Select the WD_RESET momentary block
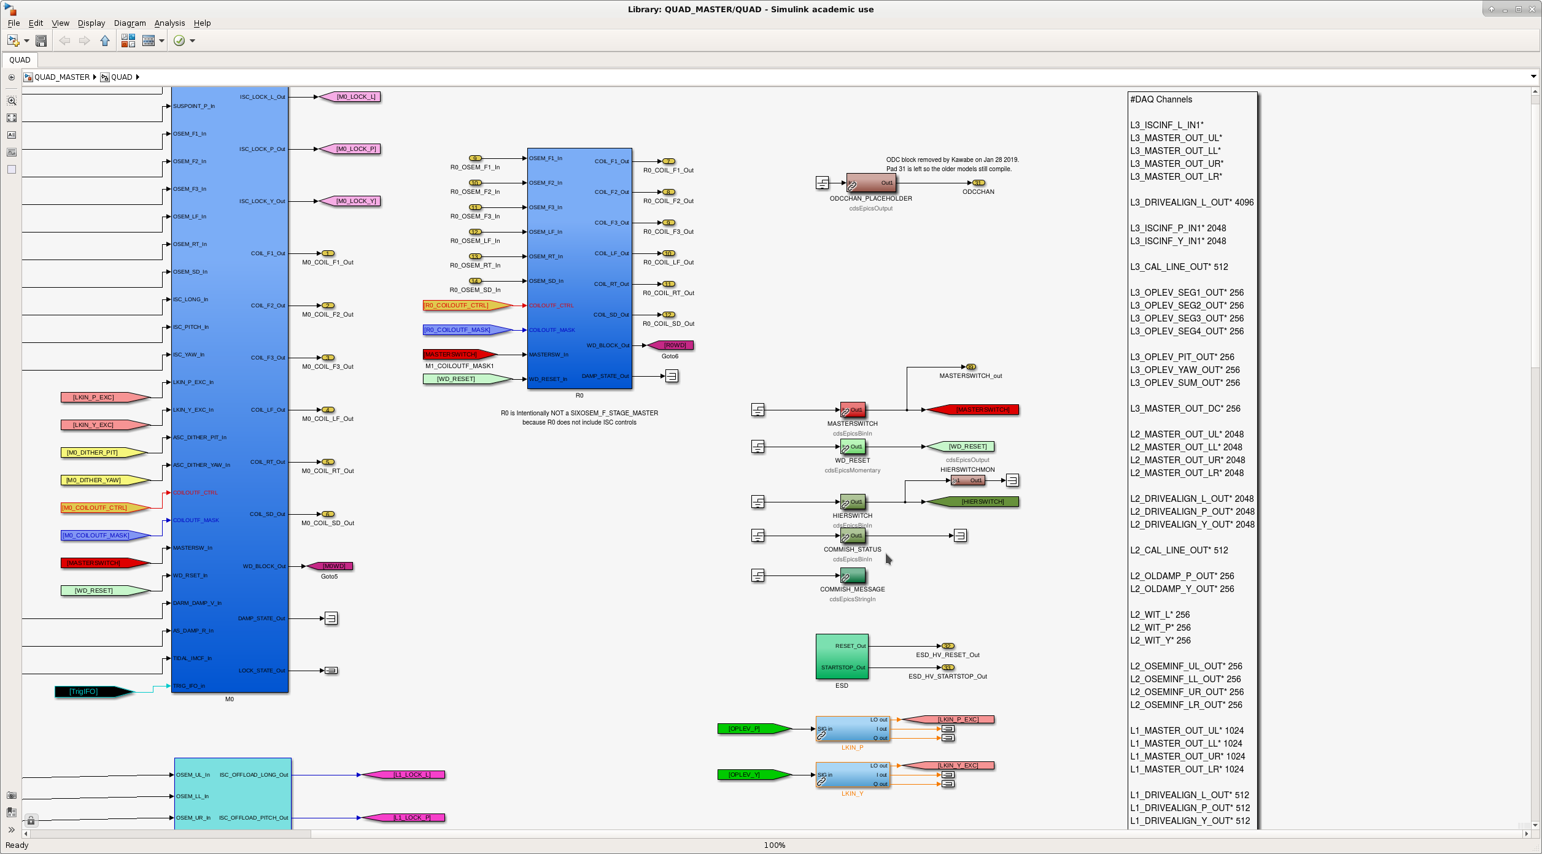Screen dimensions: 1542x854 pos(853,447)
